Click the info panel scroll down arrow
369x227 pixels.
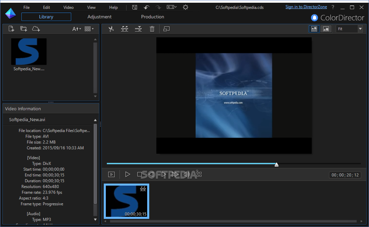[95, 220]
